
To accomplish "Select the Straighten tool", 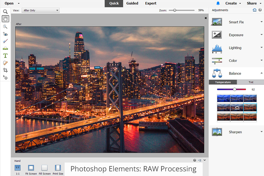I will click(5, 48).
